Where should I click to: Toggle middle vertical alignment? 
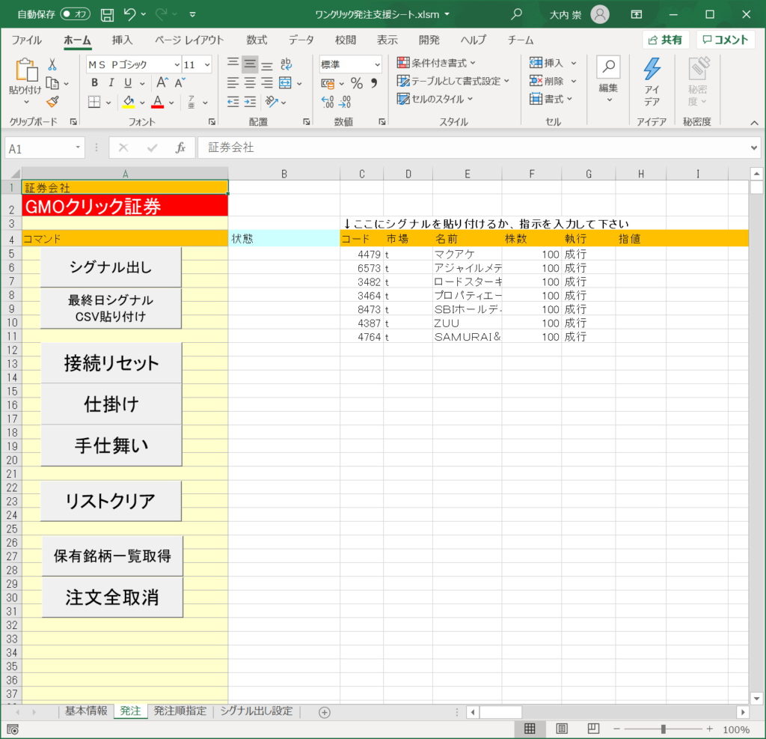pyautogui.click(x=250, y=64)
